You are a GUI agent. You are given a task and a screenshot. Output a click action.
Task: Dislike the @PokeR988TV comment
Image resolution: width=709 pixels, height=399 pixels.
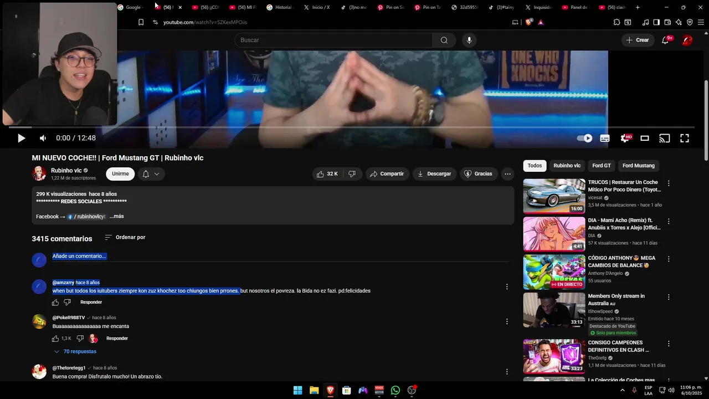click(80, 339)
